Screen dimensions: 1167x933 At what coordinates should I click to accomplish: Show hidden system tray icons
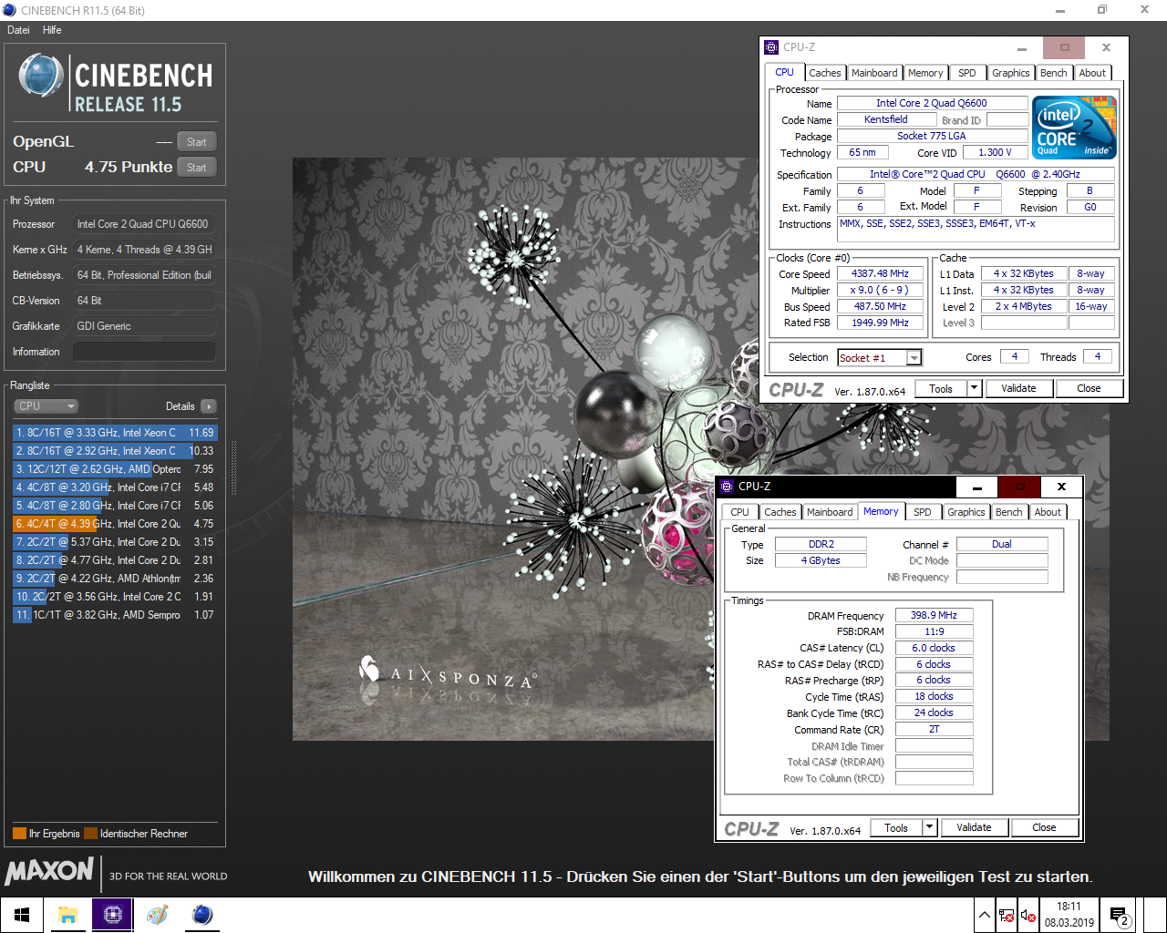(985, 916)
